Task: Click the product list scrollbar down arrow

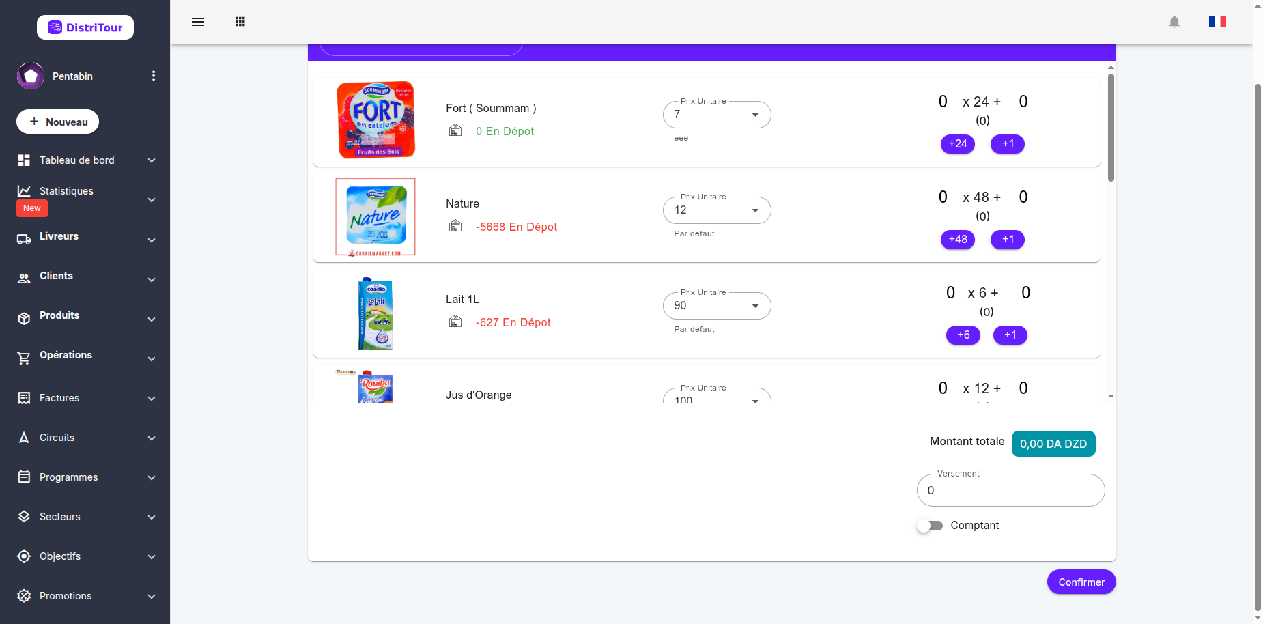Action: coord(1111,396)
